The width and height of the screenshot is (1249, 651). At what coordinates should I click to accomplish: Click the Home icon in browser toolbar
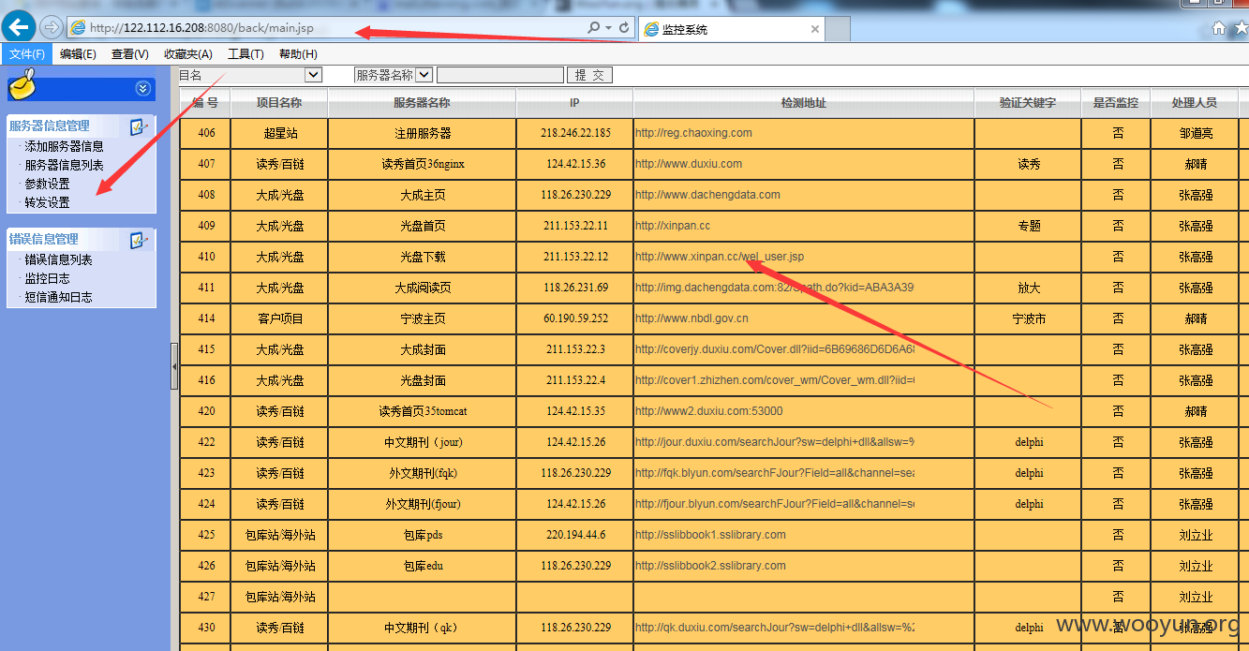pos(1218,28)
